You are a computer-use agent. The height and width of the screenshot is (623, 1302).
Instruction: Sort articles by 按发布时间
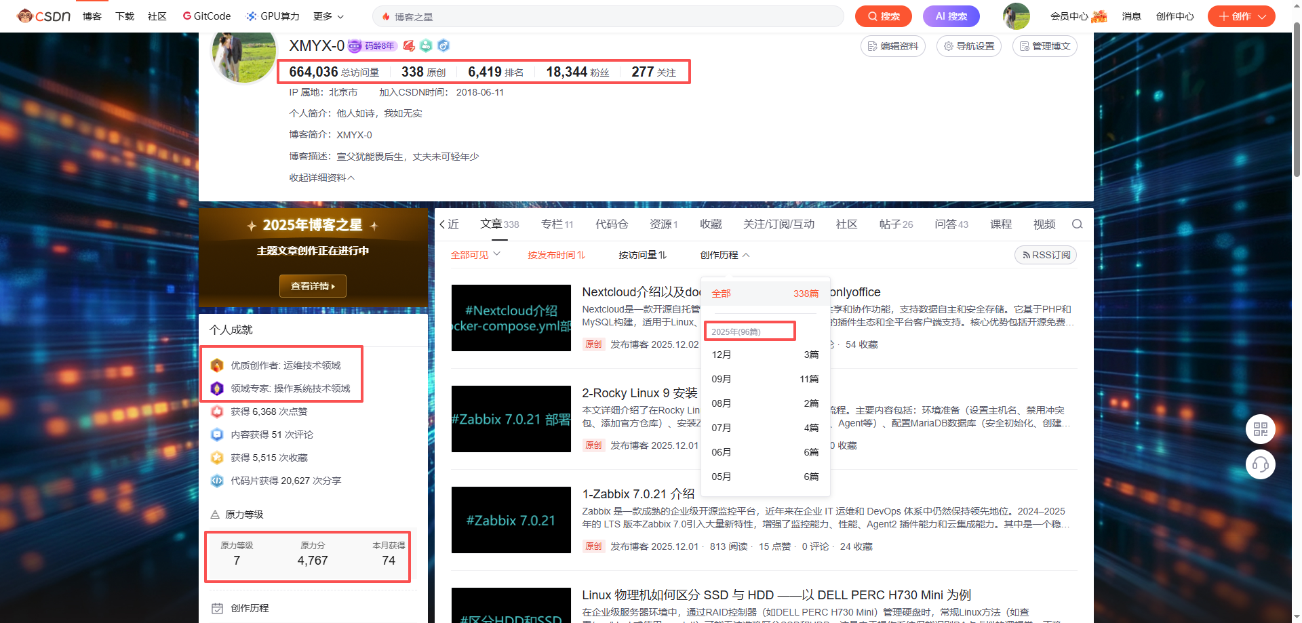tap(556, 255)
